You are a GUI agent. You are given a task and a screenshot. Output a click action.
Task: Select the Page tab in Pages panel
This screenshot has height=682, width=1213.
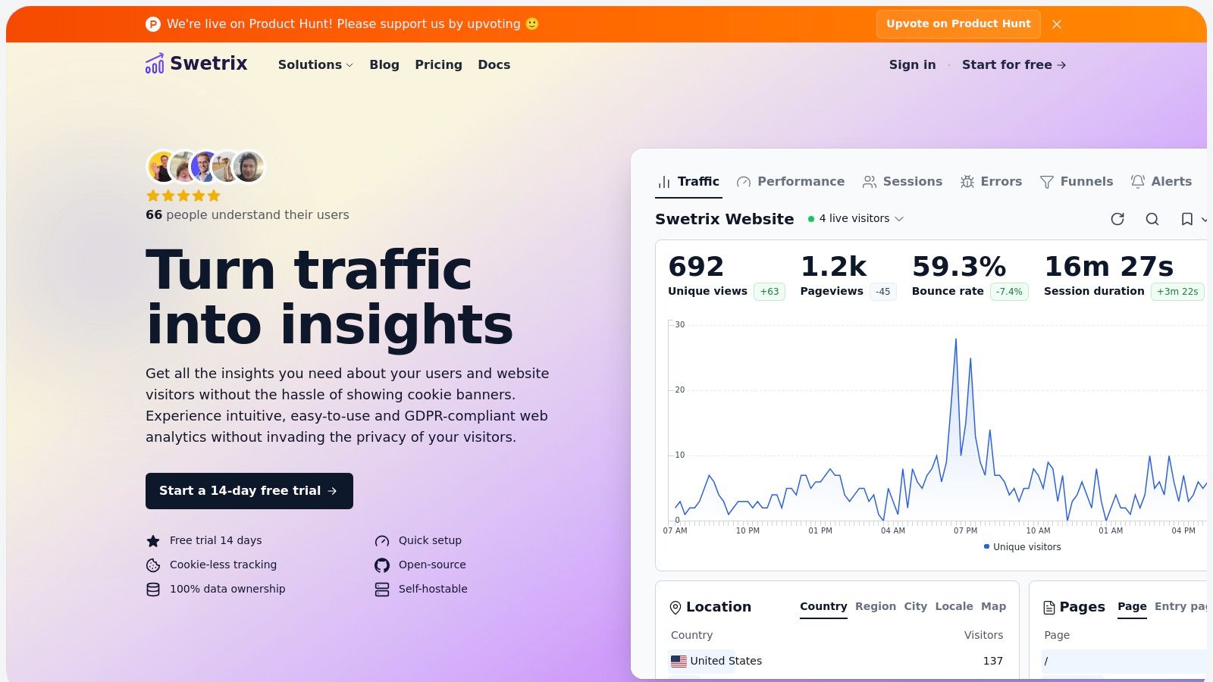(x=1132, y=607)
